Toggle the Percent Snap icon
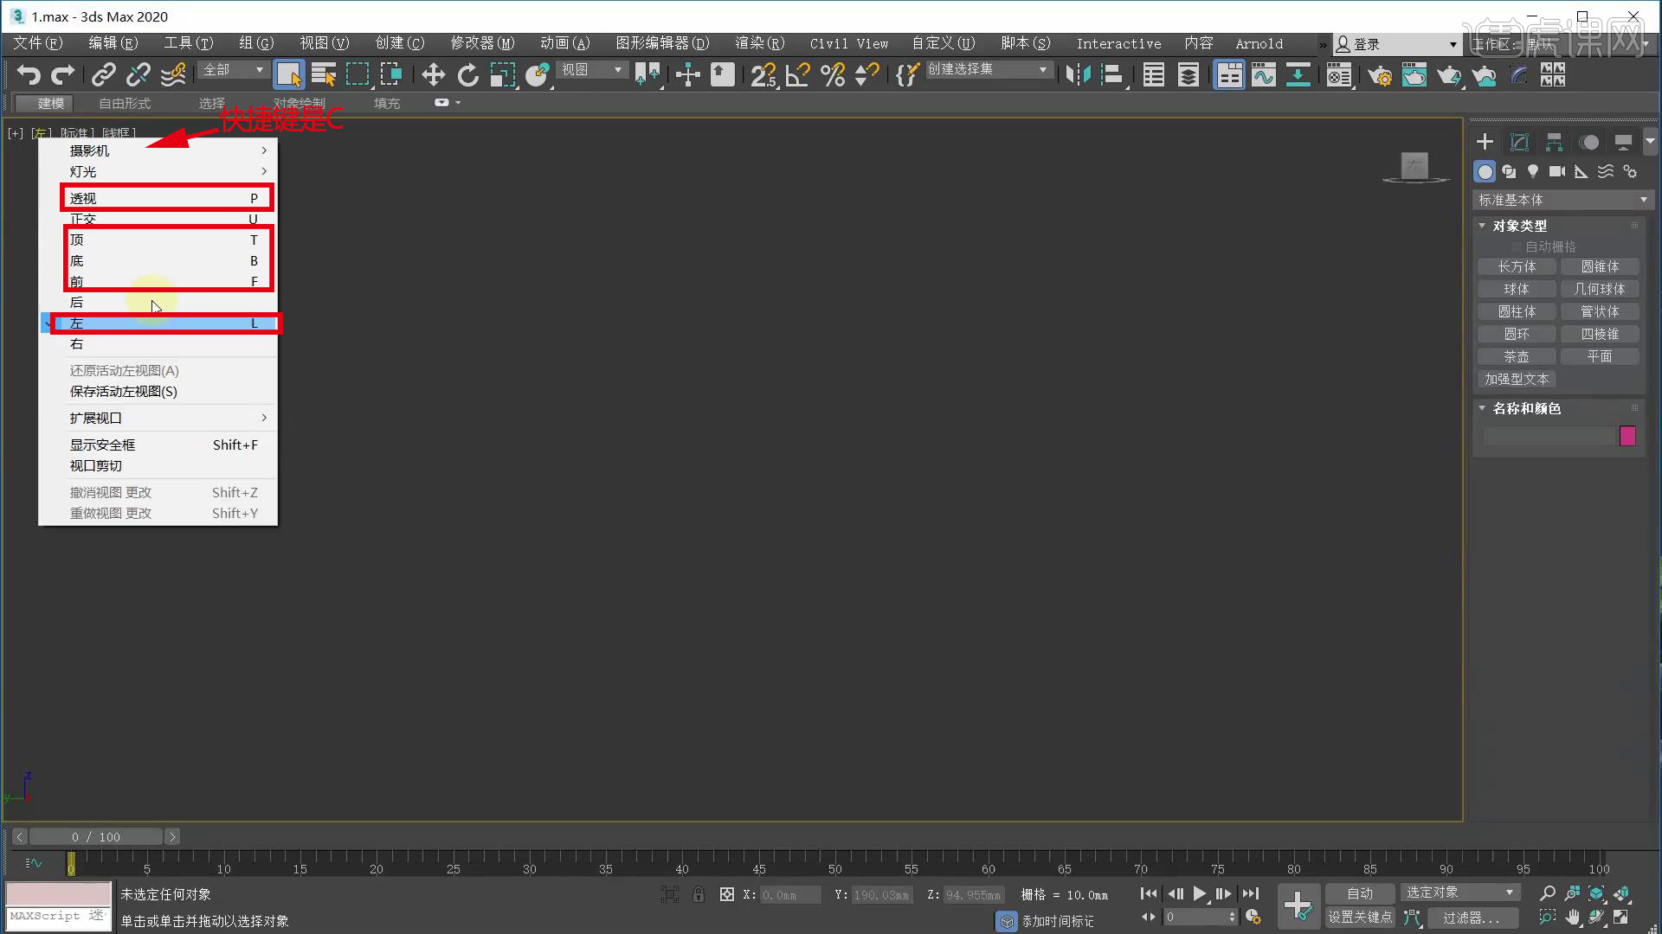This screenshot has width=1662, height=934. pyautogui.click(x=833, y=75)
